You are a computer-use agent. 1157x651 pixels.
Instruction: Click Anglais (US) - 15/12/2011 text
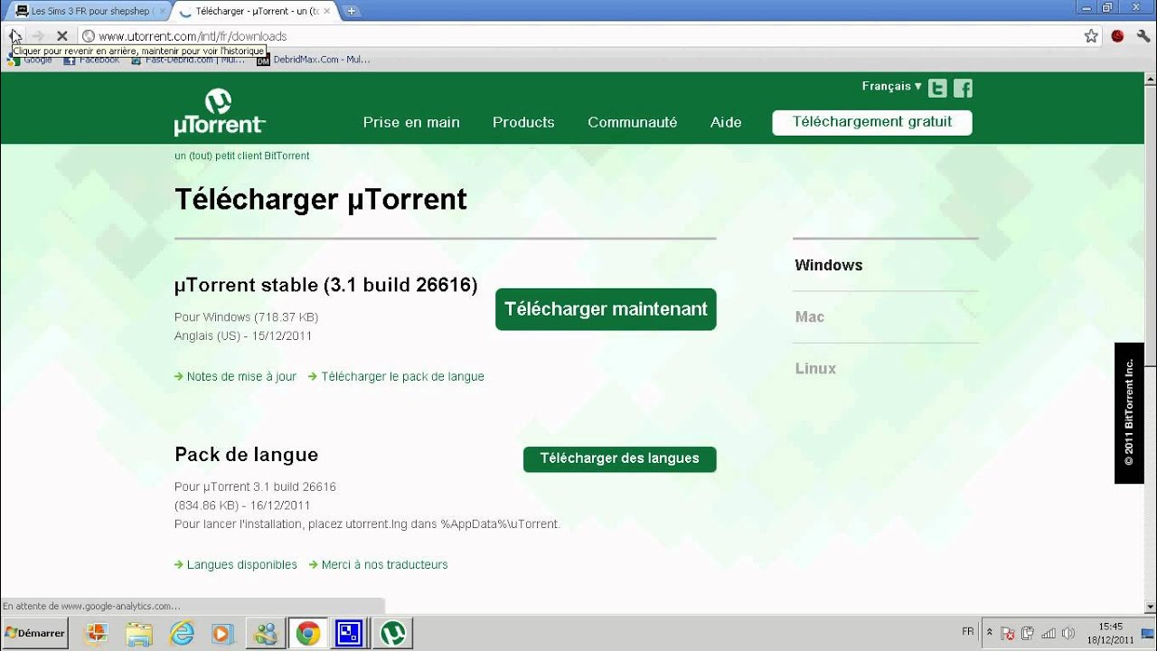pos(243,336)
